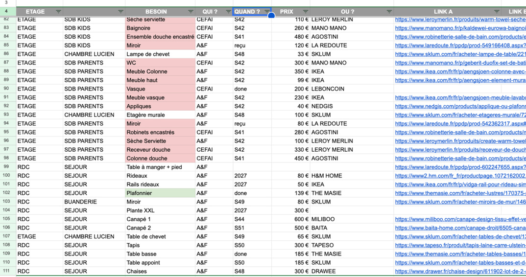Select the Meuble Colonne cell

pos(160,72)
